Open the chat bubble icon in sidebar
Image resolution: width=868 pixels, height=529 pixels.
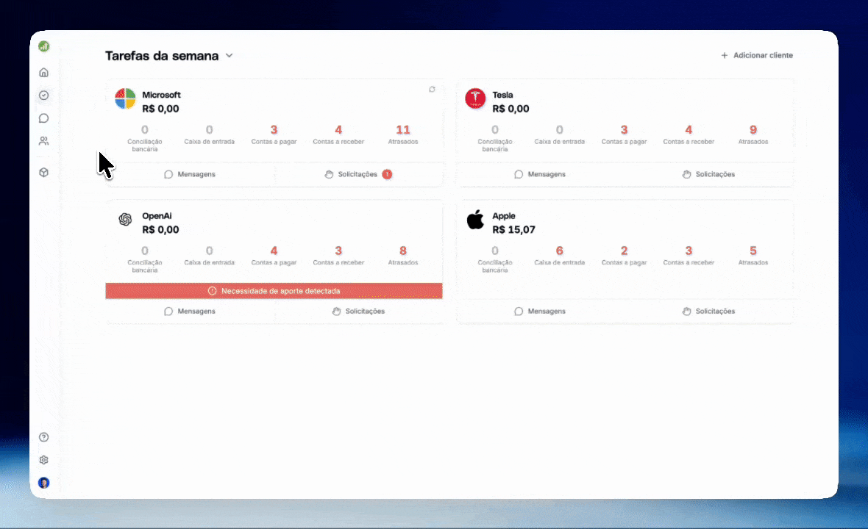43,118
